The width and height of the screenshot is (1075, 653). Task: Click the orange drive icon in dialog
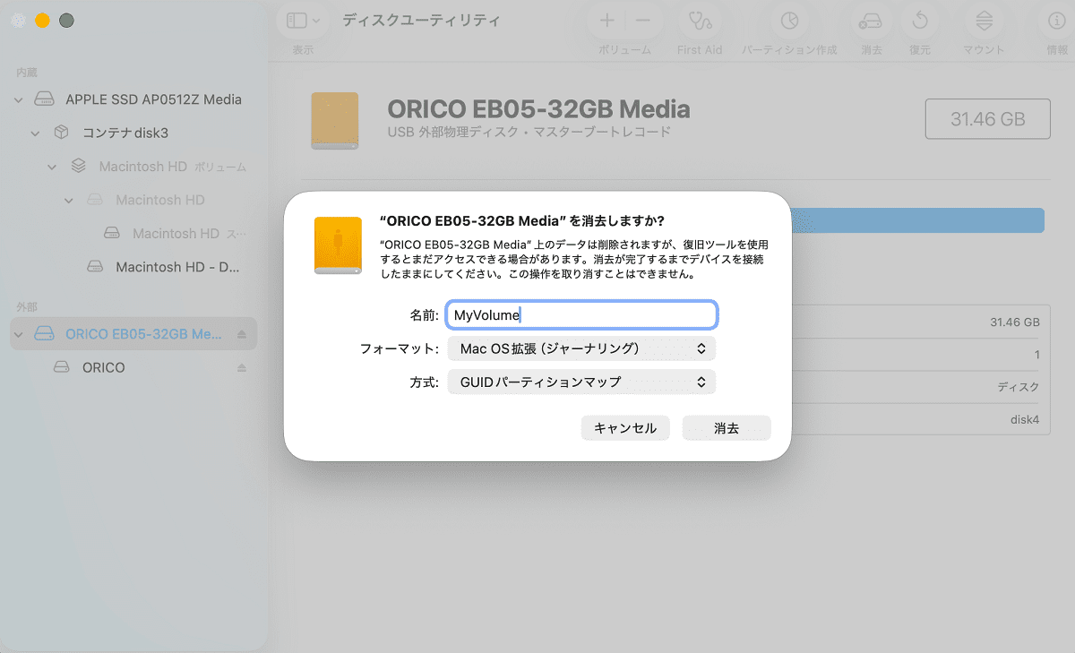pyautogui.click(x=339, y=245)
